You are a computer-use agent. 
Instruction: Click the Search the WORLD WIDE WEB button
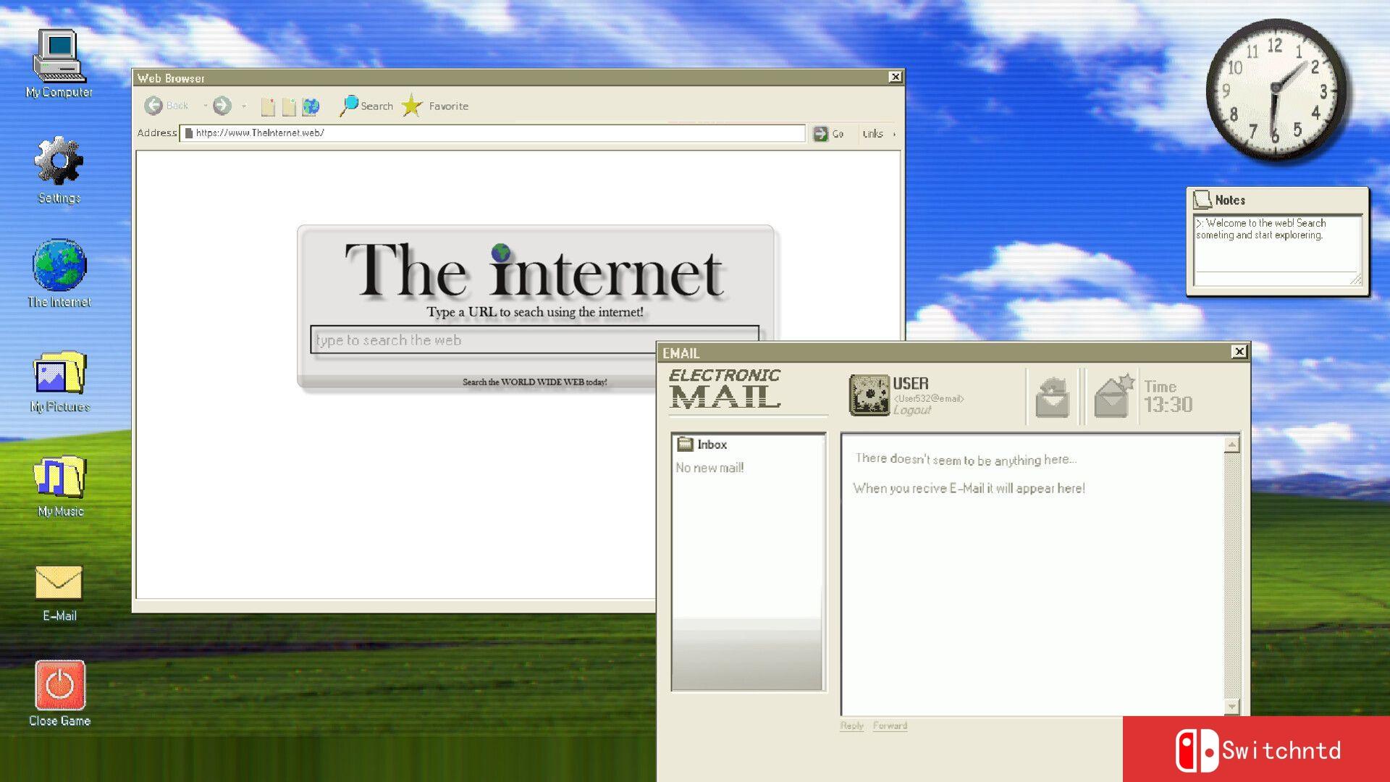click(536, 381)
